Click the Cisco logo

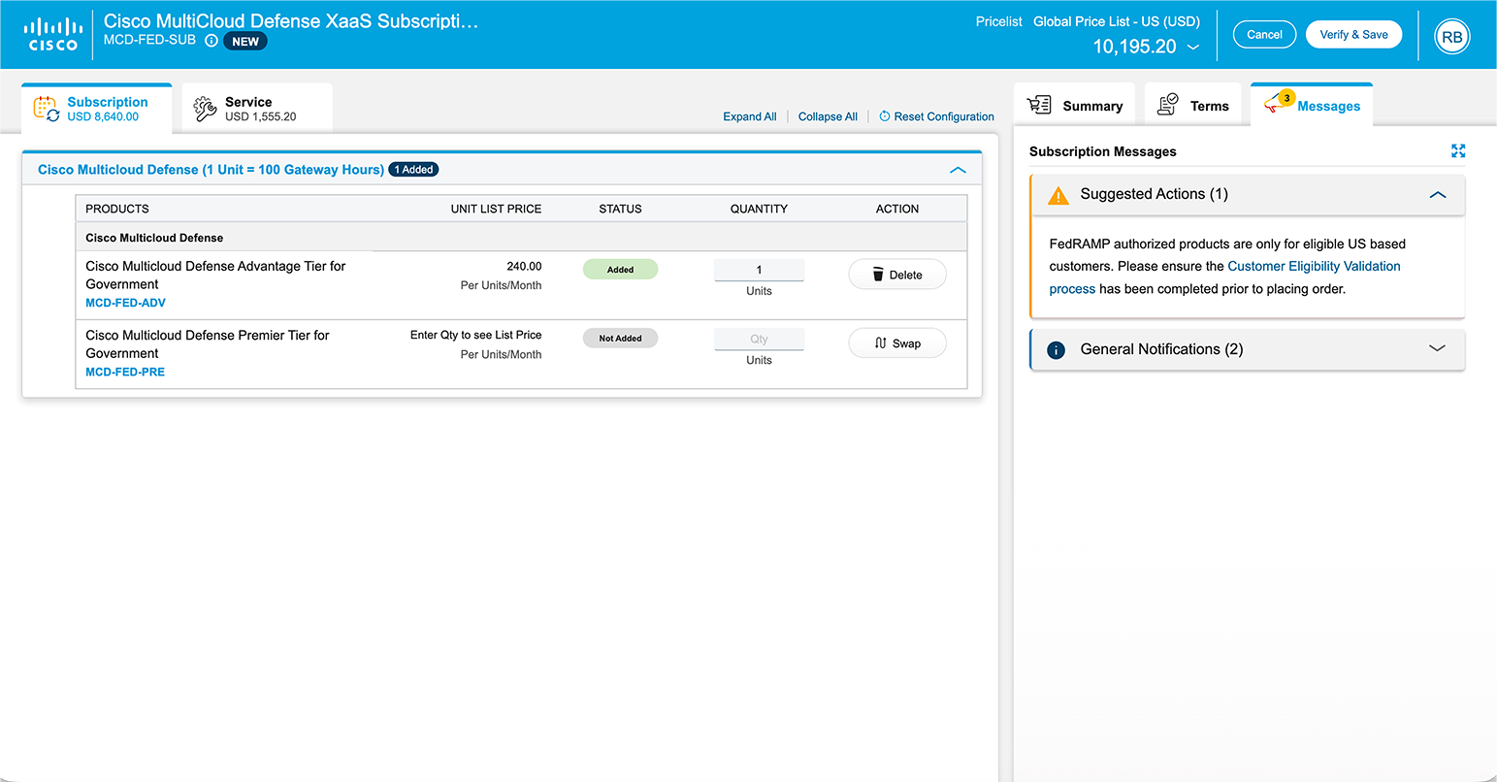coord(53,34)
